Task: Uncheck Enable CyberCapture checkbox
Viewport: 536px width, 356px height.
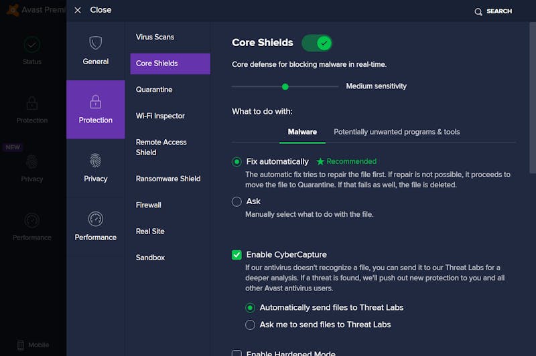Action: (x=237, y=255)
